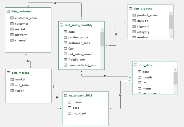Select relationship arrow between dim_product and fact_sales_monthly

tap(116, 34)
